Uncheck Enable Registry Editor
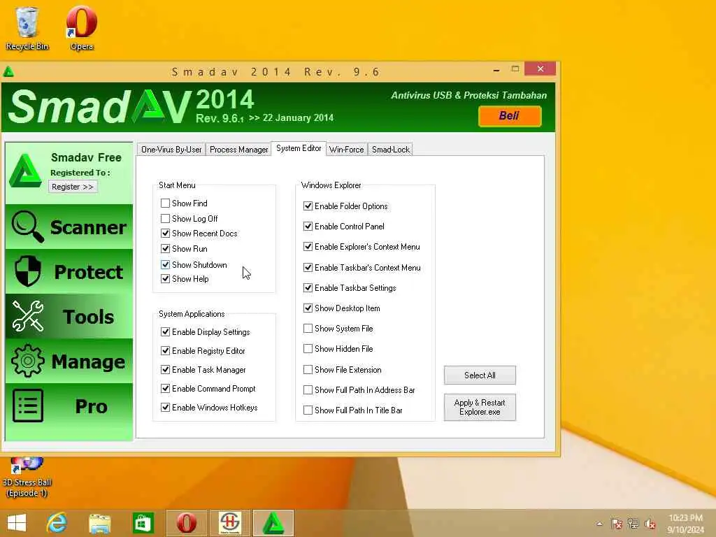Screen dimensions: 716x537 coord(165,351)
